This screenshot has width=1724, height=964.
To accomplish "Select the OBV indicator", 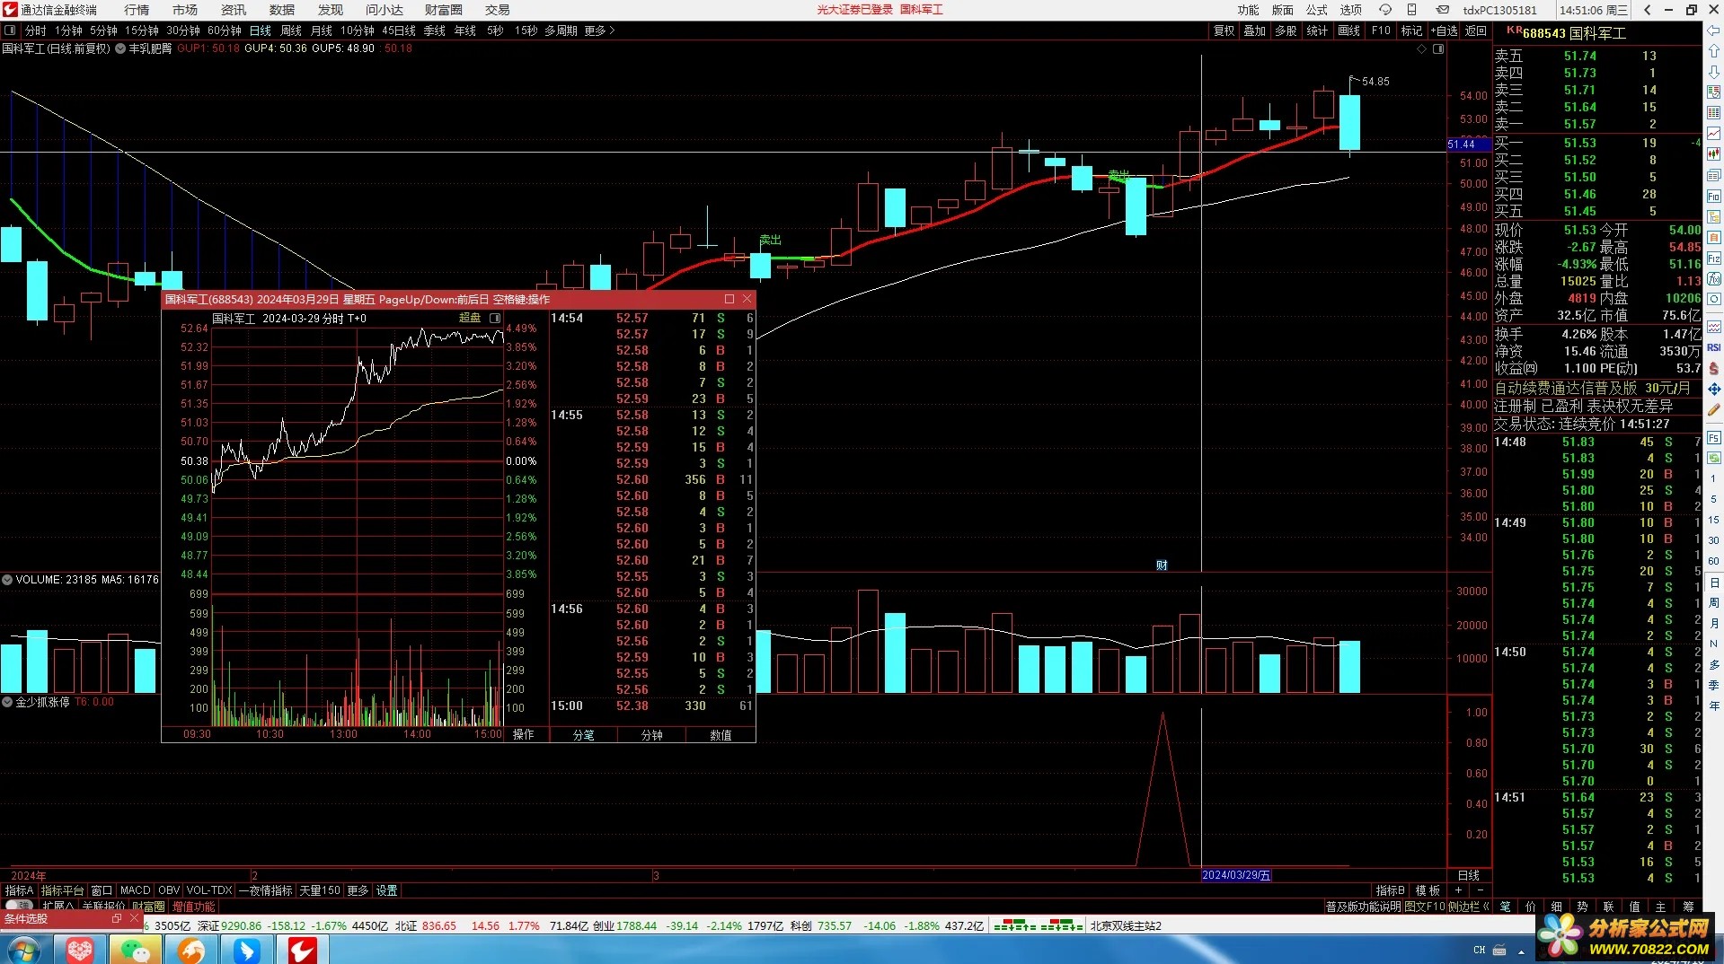I will coord(169,890).
